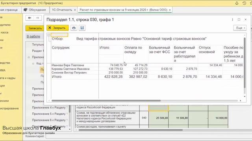
Task: Close the Подраздел 1.1 dialog with X
Action: click(x=246, y=20)
